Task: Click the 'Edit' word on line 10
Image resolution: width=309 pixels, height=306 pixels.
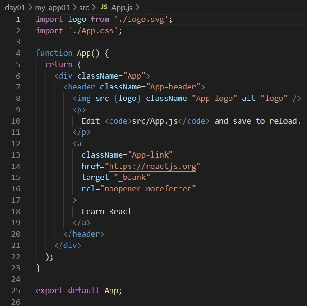Action: (90, 121)
